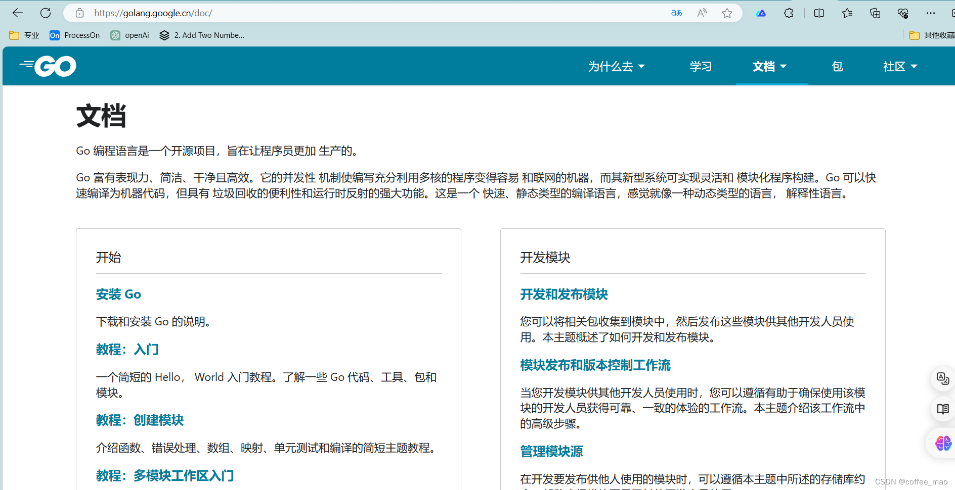The image size is (955, 490).
Task: Reload the page with the refresh icon
Action: (46, 13)
